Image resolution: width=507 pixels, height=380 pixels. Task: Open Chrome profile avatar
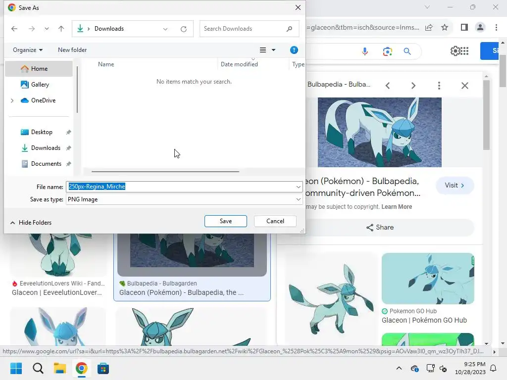pos(480,28)
